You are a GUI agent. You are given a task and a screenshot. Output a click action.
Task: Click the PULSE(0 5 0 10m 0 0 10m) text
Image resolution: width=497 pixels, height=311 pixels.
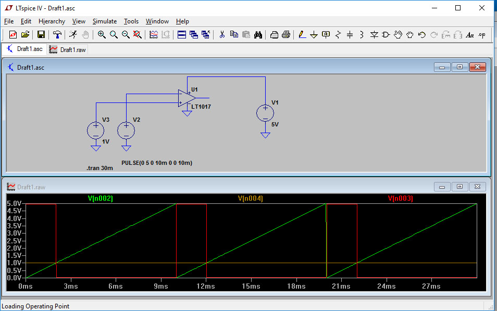pos(157,163)
